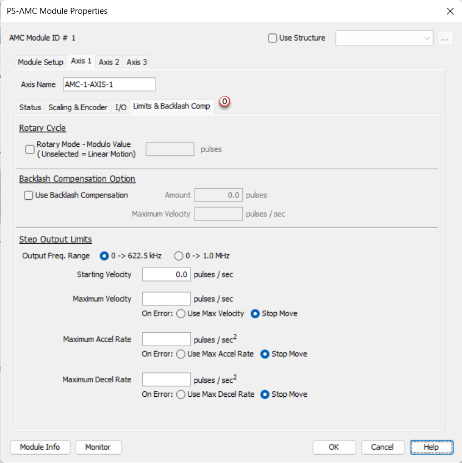Open the Axis 2 tab
The image size is (462, 463).
click(x=109, y=62)
